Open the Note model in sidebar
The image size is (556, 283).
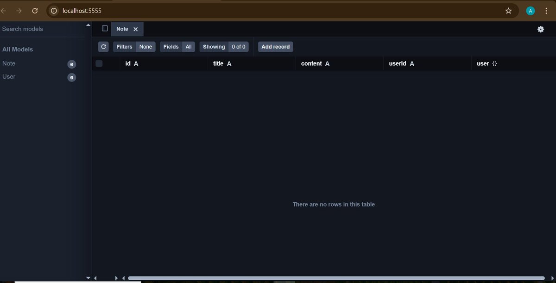click(9, 63)
